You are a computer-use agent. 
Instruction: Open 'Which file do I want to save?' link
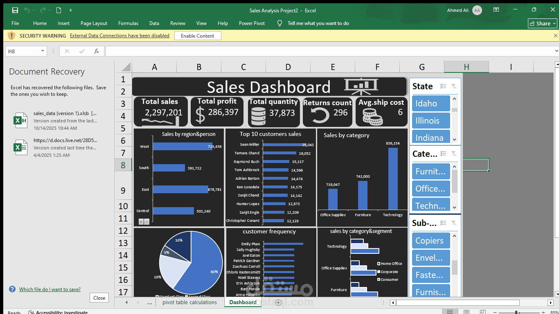50,289
